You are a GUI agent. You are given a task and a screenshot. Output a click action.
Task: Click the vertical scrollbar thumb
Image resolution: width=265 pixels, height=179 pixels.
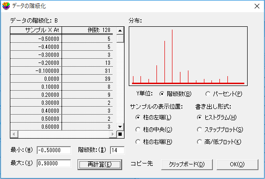point(120,39)
